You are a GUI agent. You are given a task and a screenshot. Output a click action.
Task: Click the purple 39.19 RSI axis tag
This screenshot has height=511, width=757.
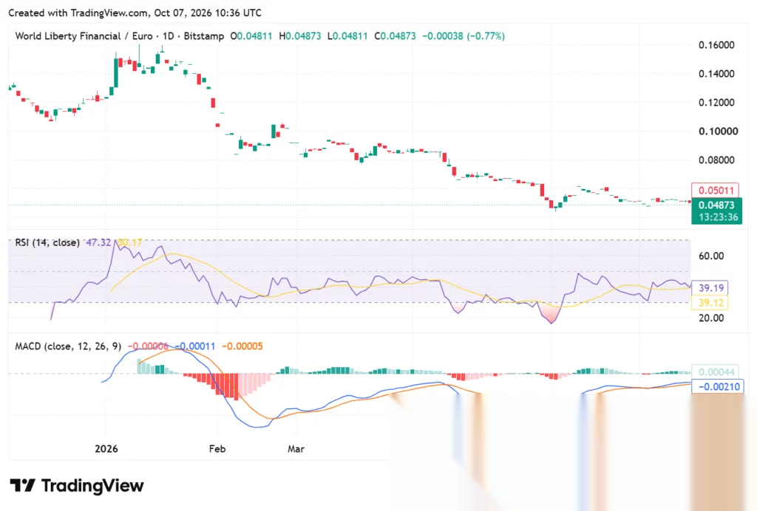click(x=710, y=288)
